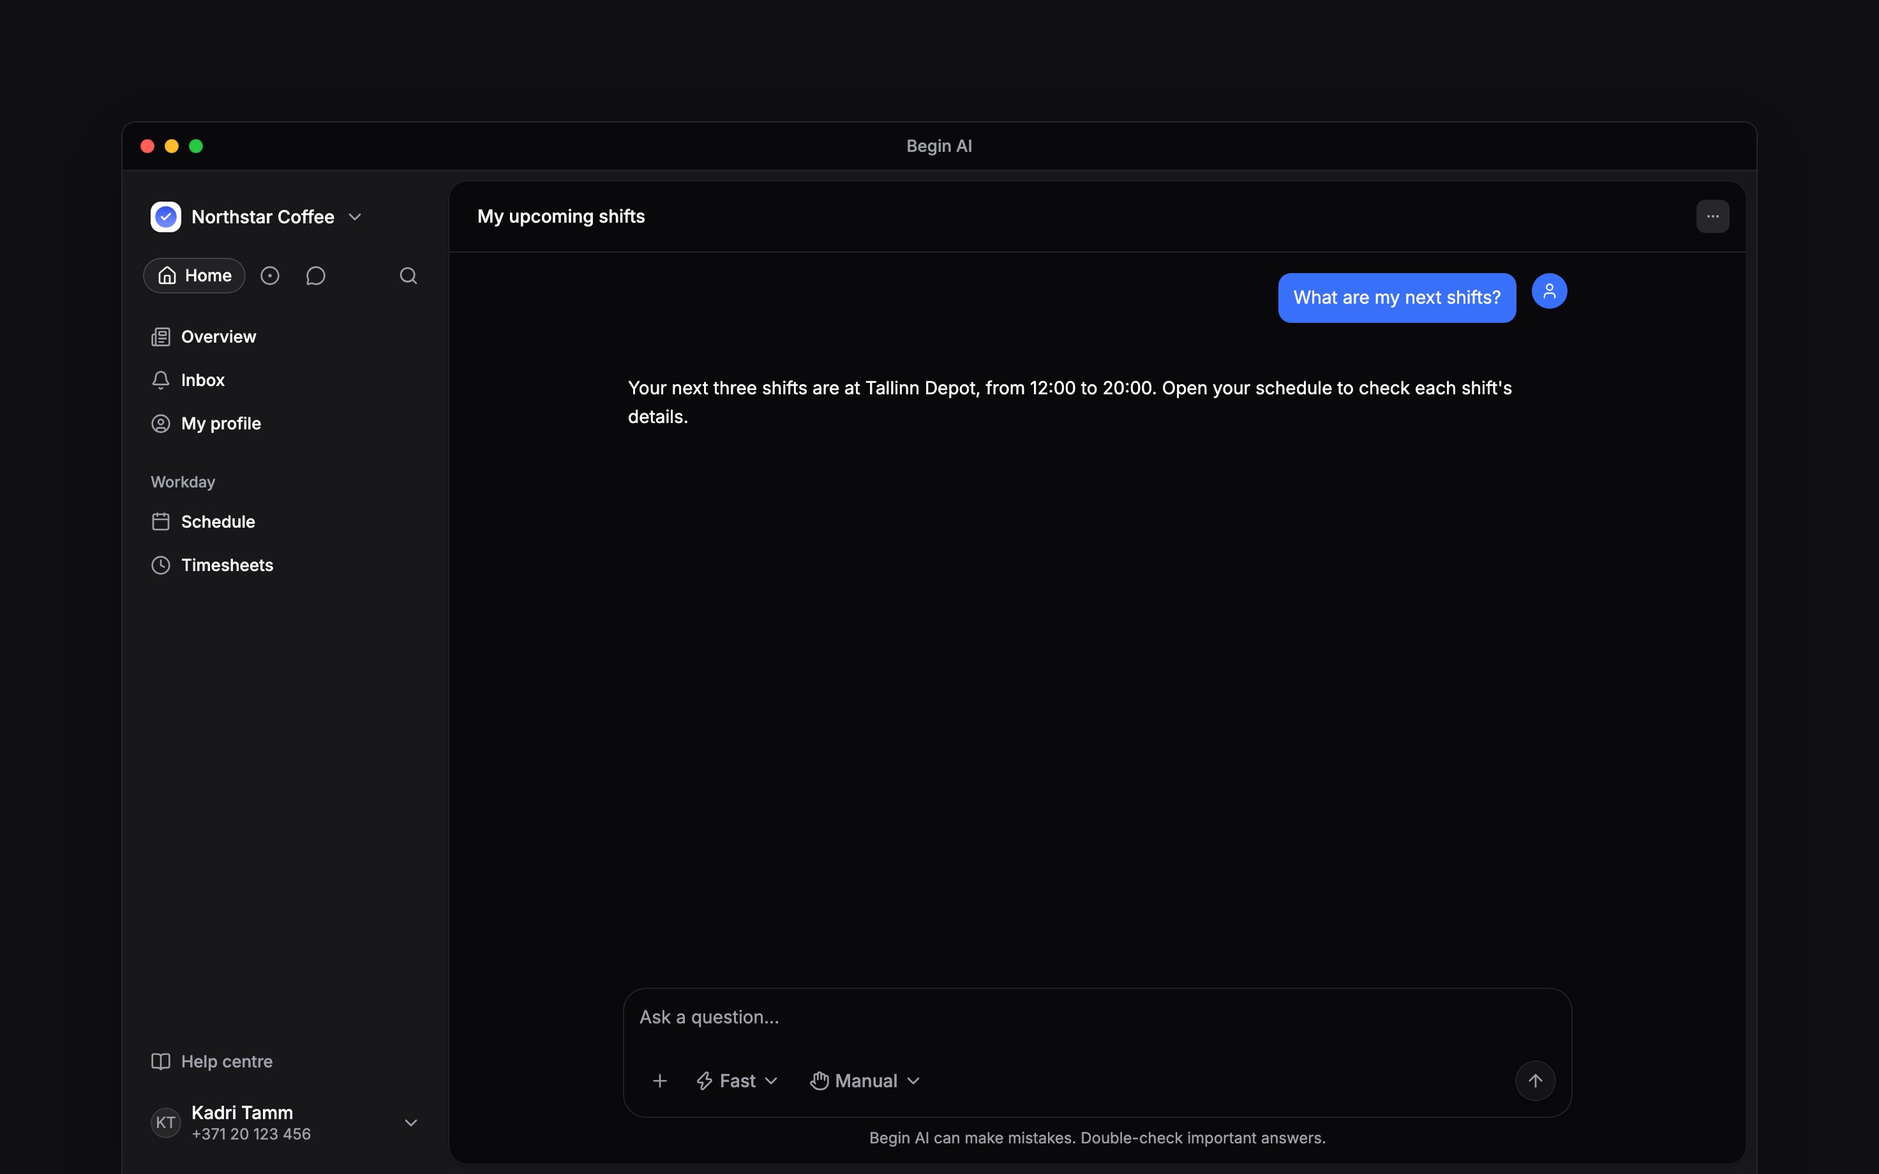
Task: Click the "What are my next shifts?" message
Action: coord(1397,297)
